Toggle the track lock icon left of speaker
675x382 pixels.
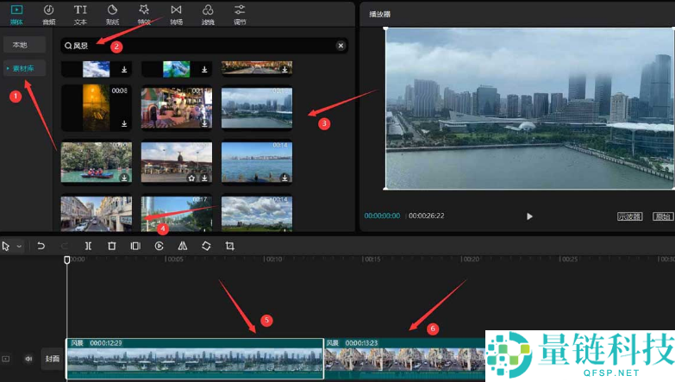6,359
